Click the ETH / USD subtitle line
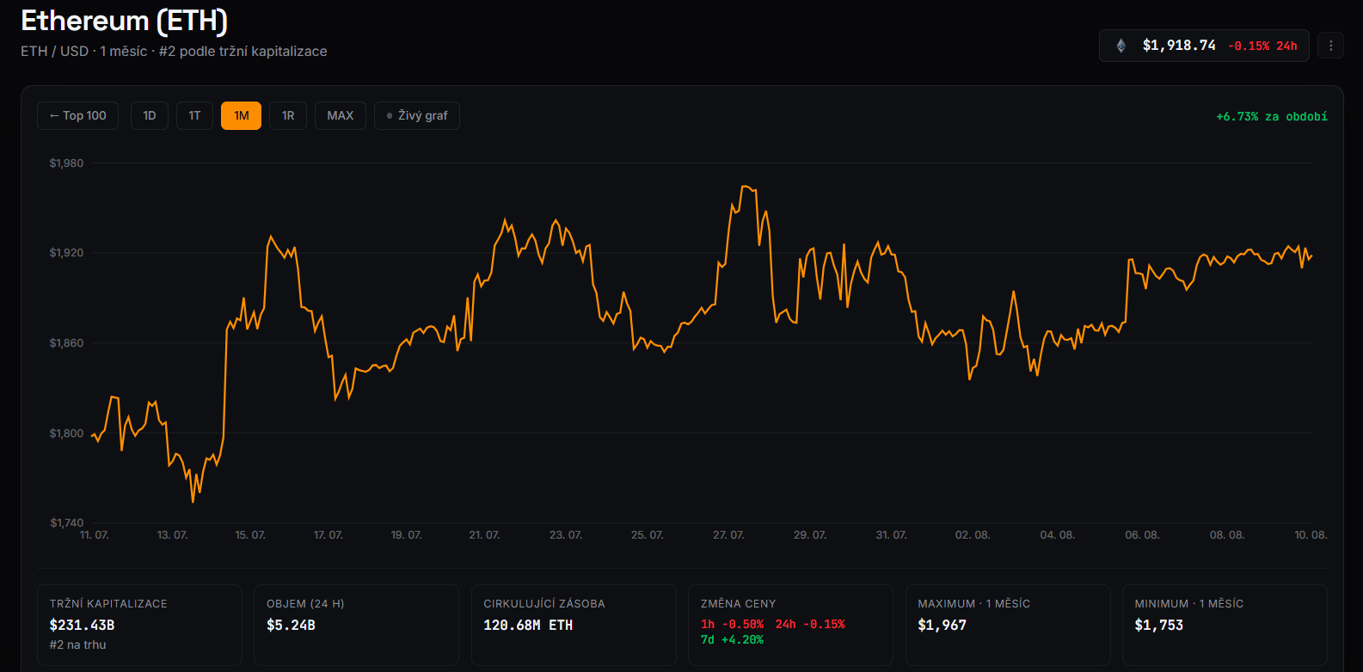The width and height of the screenshot is (1363, 672). tap(174, 52)
